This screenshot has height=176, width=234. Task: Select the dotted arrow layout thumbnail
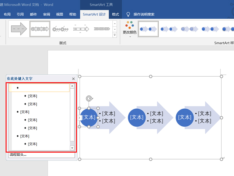click(x=81, y=29)
